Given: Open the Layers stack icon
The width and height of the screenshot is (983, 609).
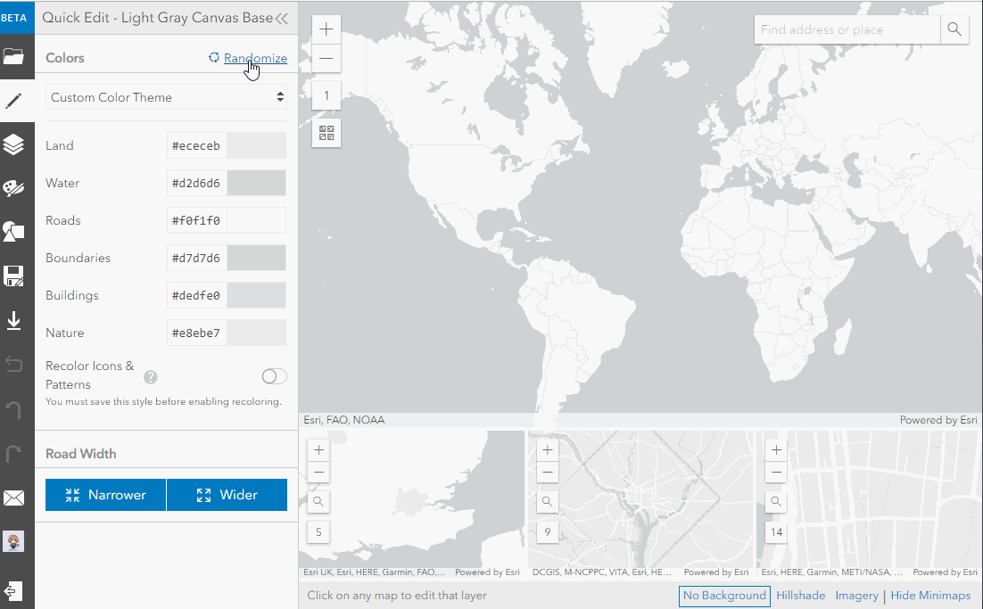Looking at the screenshot, I should 13,144.
